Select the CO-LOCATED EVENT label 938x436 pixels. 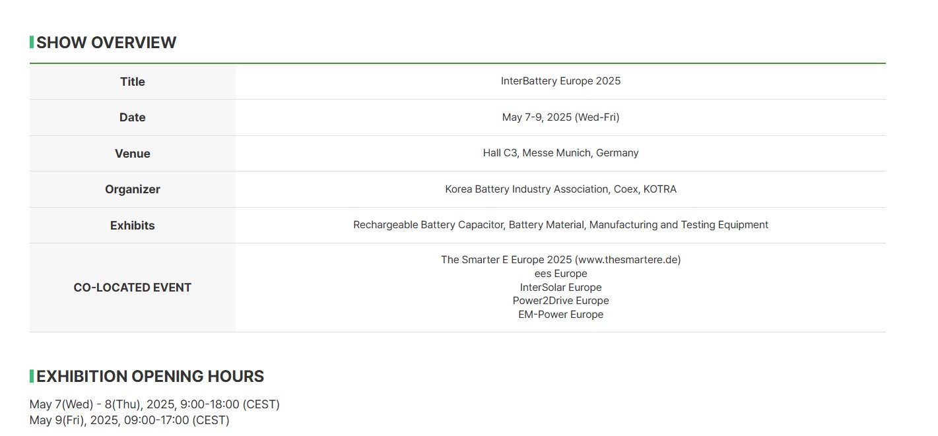click(132, 288)
